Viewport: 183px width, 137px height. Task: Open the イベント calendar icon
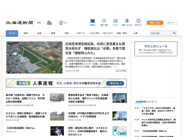click(x=116, y=22)
